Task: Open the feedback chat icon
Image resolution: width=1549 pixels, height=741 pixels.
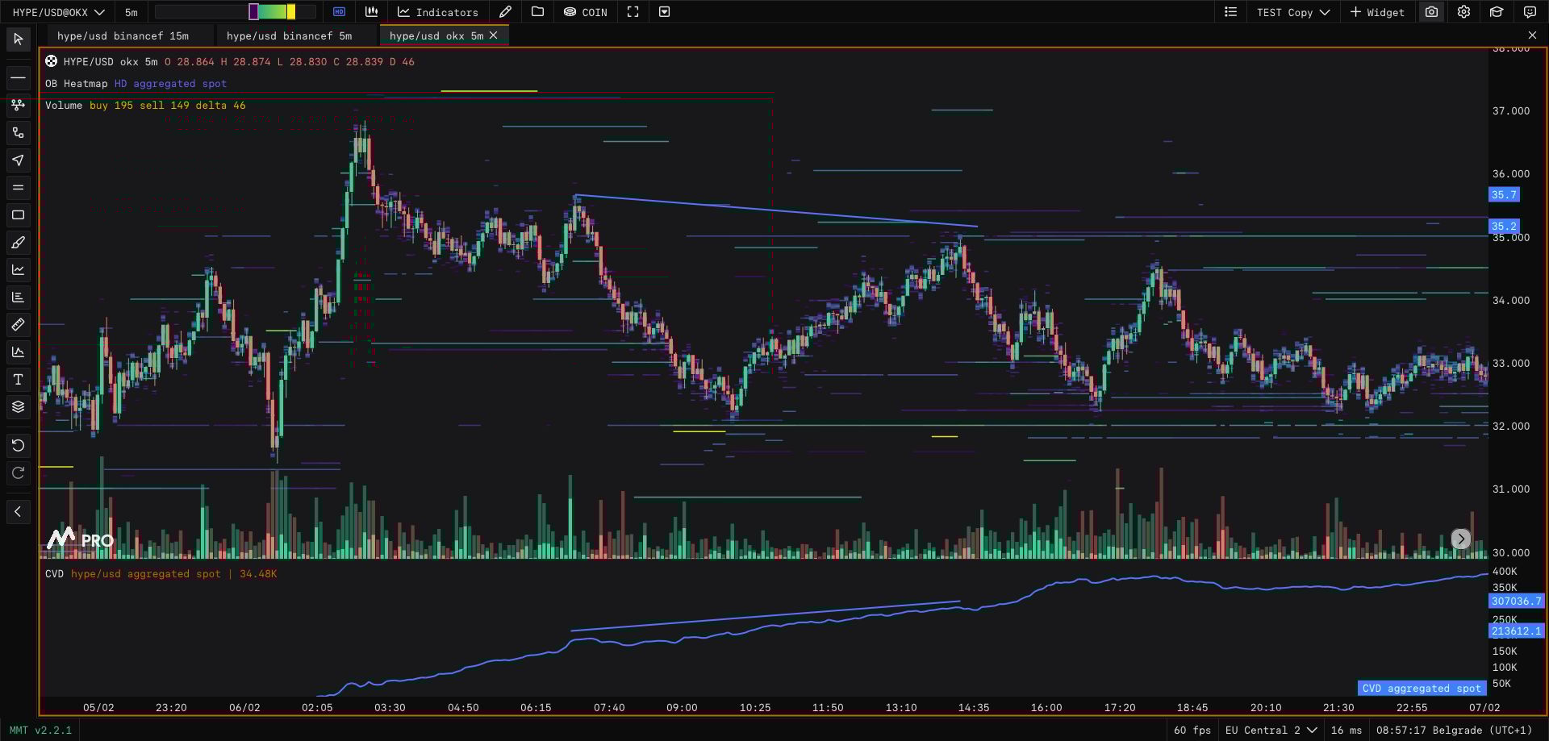Action: [1530, 12]
